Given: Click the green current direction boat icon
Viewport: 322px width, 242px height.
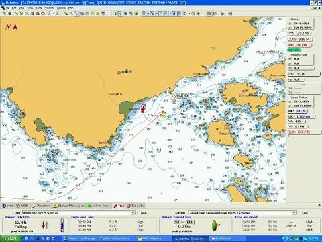Looking at the screenshot, I should pos(215,225).
